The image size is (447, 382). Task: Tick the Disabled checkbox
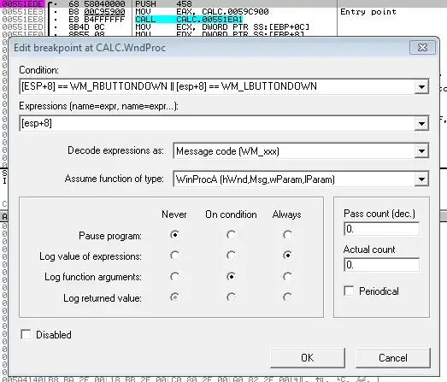click(26, 334)
